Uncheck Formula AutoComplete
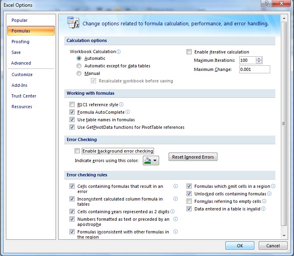This screenshot has width=294, height=256. point(72,112)
